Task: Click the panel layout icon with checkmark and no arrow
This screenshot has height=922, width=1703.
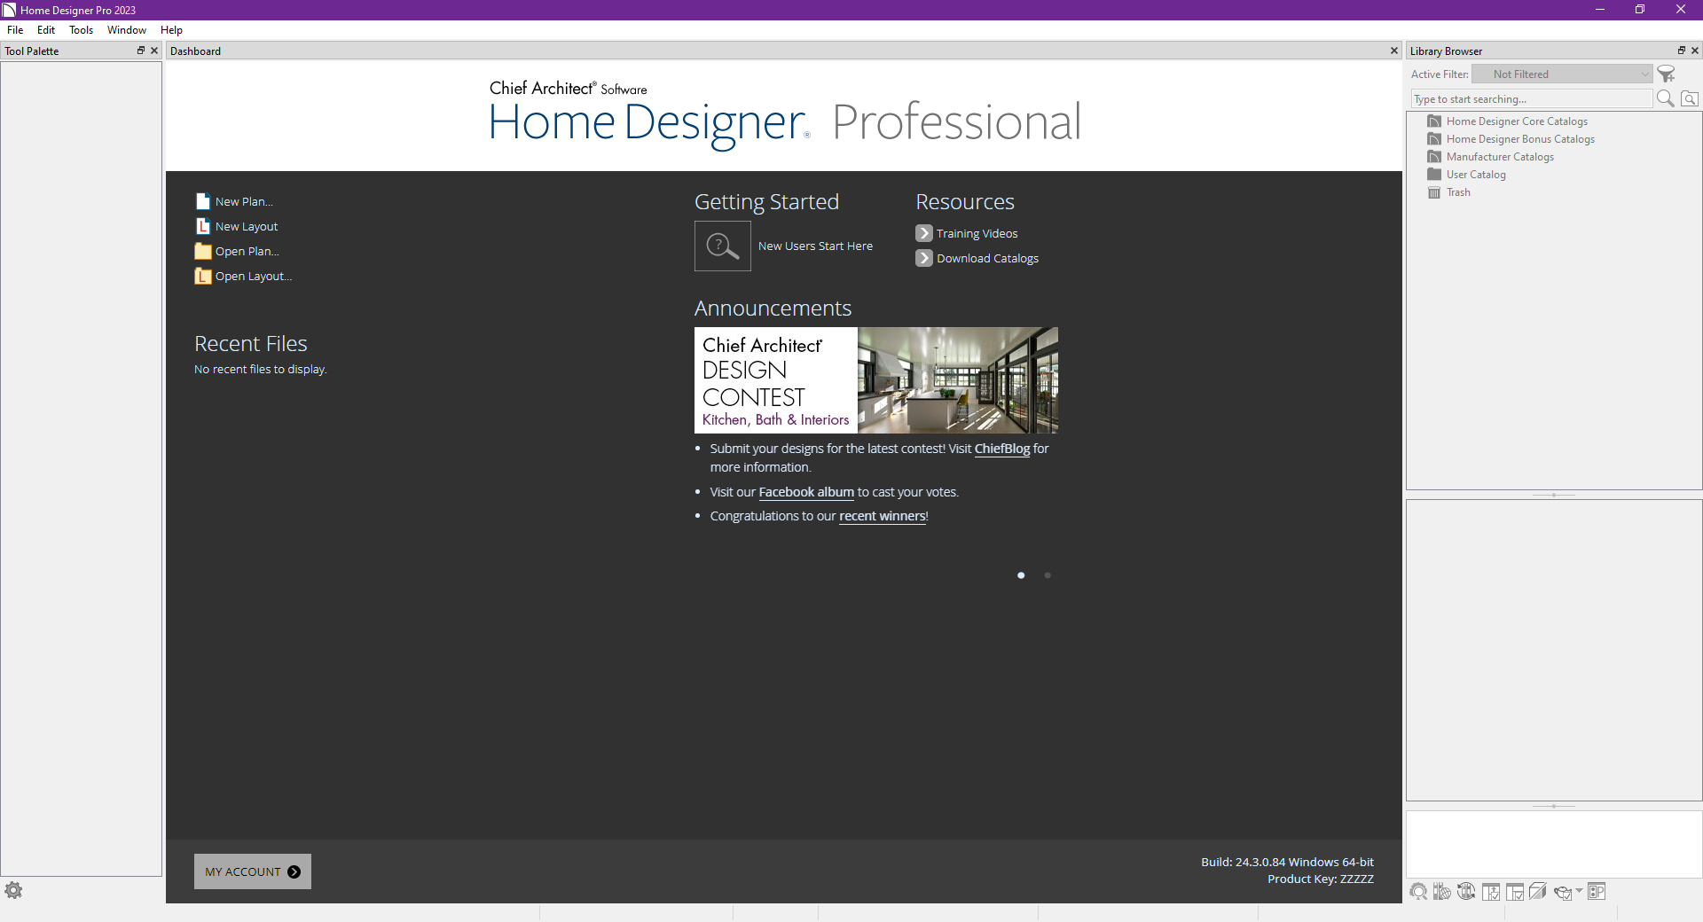Action: tap(1515, 892)
